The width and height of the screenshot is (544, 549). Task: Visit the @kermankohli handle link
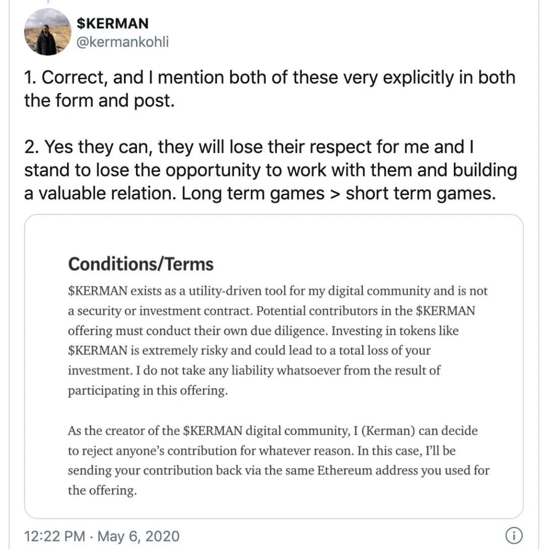122,42
